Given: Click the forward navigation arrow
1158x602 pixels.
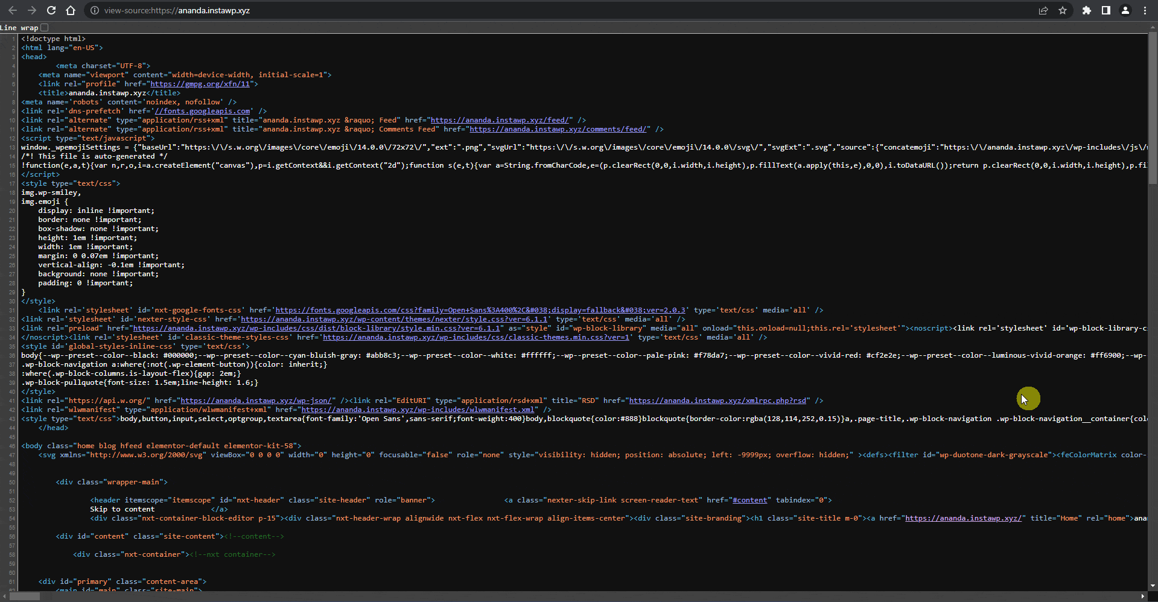Looking at the screenshot, I should coord(32,10).
